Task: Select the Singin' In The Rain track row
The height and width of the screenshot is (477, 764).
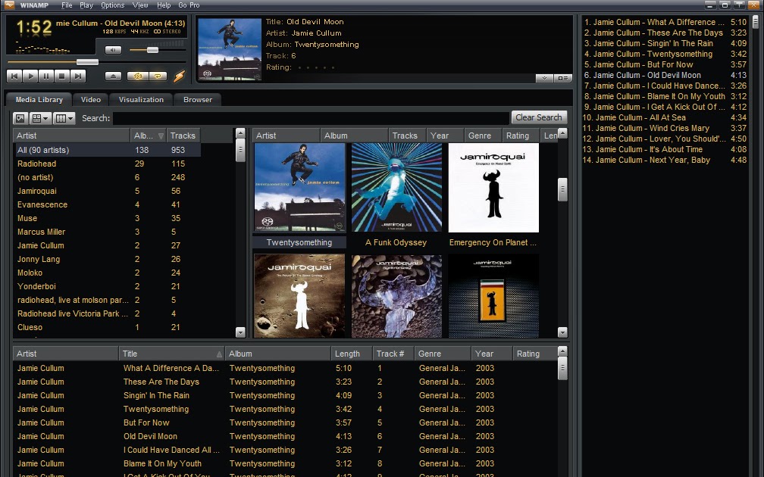Action: 285,395
